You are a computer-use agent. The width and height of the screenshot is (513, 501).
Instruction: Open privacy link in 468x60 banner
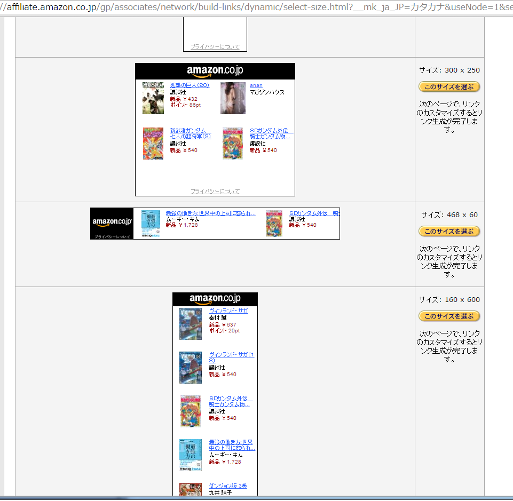click(112, 236)
